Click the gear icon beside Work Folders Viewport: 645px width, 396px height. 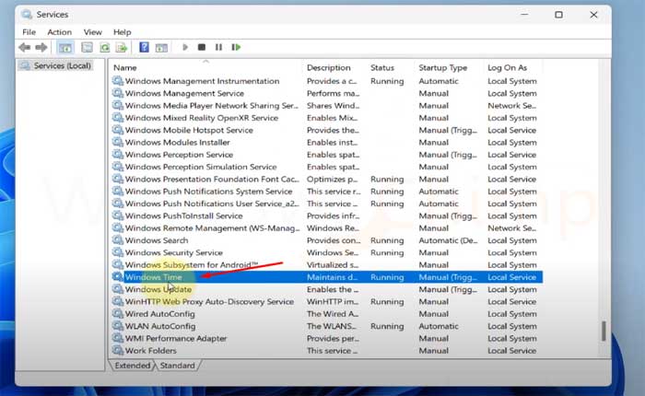pos(118,350)
